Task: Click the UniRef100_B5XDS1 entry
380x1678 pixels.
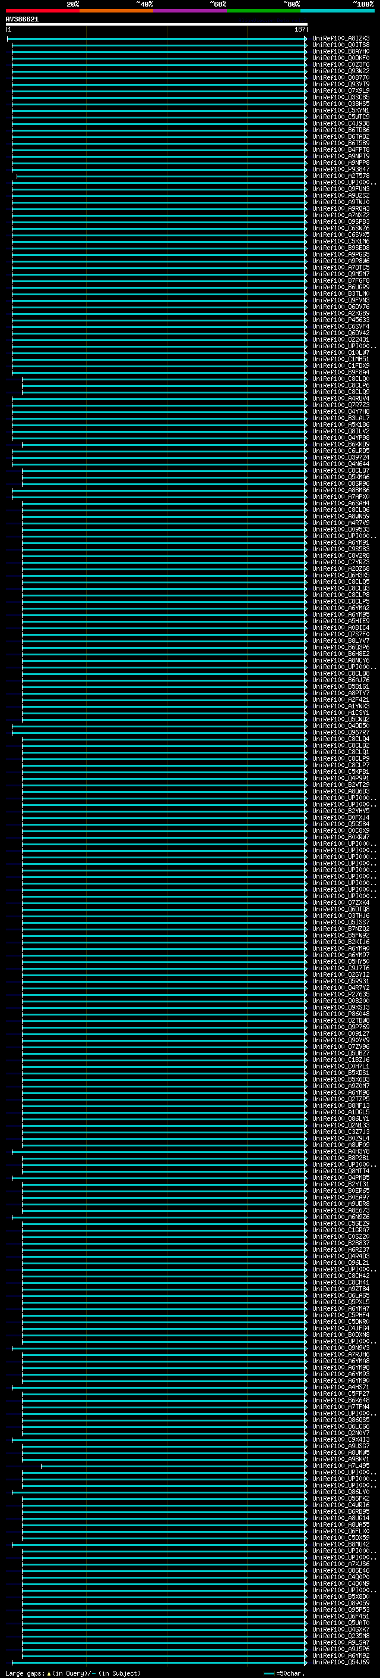Action: pos(341,1073)
